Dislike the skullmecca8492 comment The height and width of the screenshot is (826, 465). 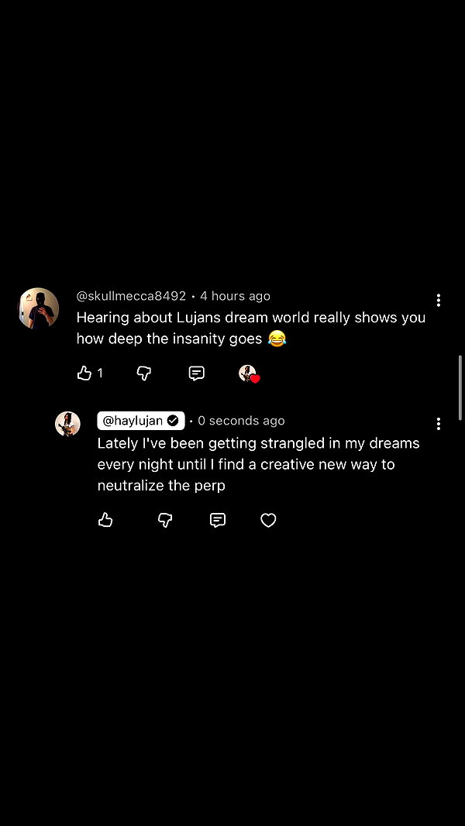click(x=144, y=373)
